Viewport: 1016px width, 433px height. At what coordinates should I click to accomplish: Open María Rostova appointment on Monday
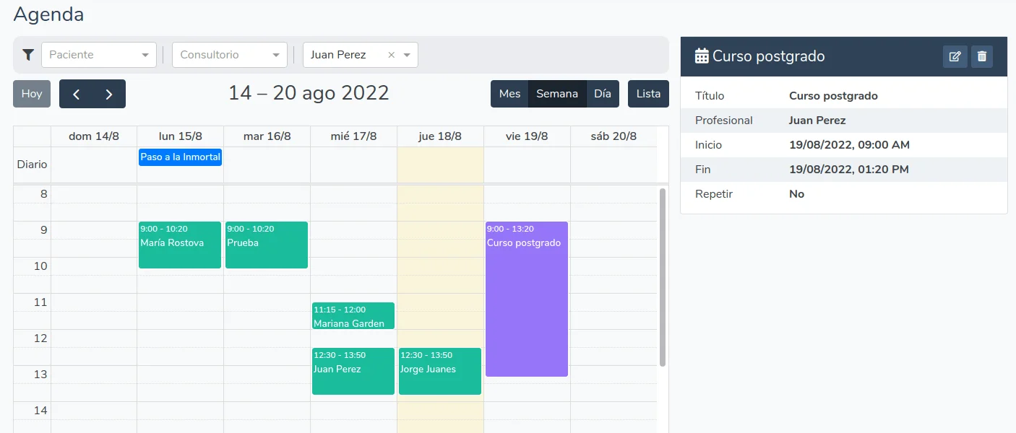point(179,245)
